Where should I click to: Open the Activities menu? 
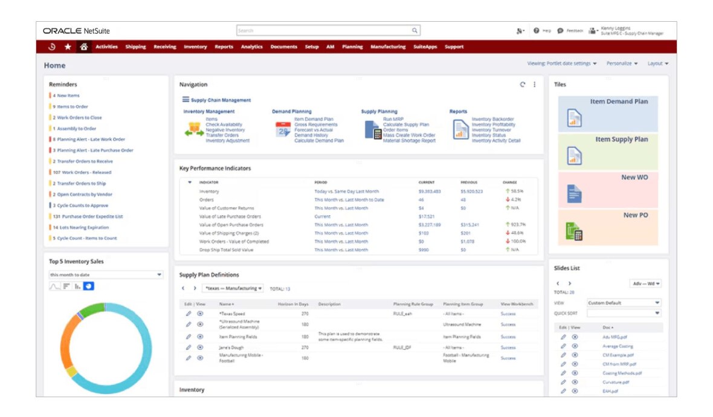[x=106, y=47]
